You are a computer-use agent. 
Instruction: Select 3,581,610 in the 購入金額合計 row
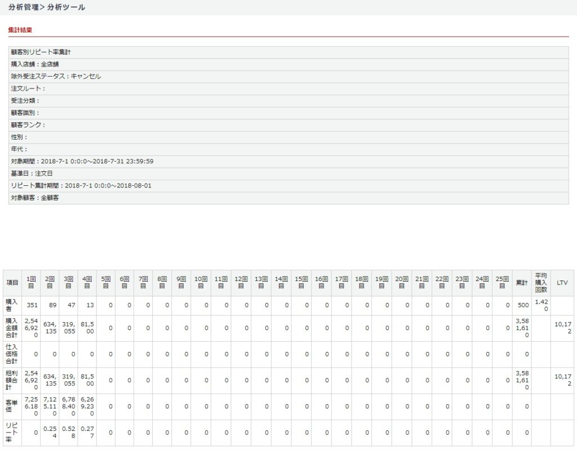click(x=522, y=328)
